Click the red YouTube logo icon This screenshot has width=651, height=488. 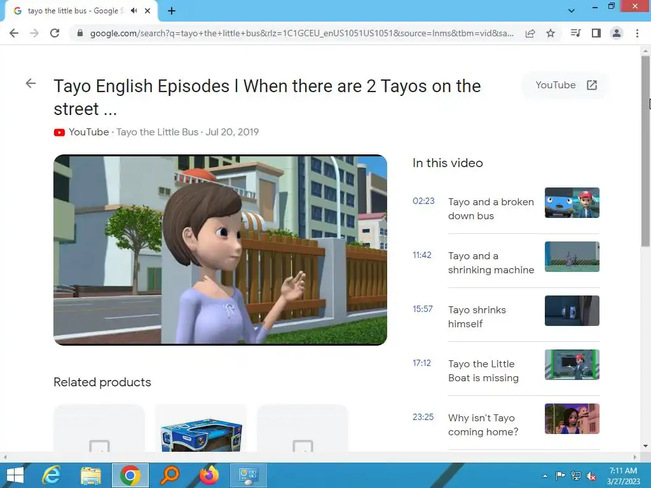coord(59,132)
